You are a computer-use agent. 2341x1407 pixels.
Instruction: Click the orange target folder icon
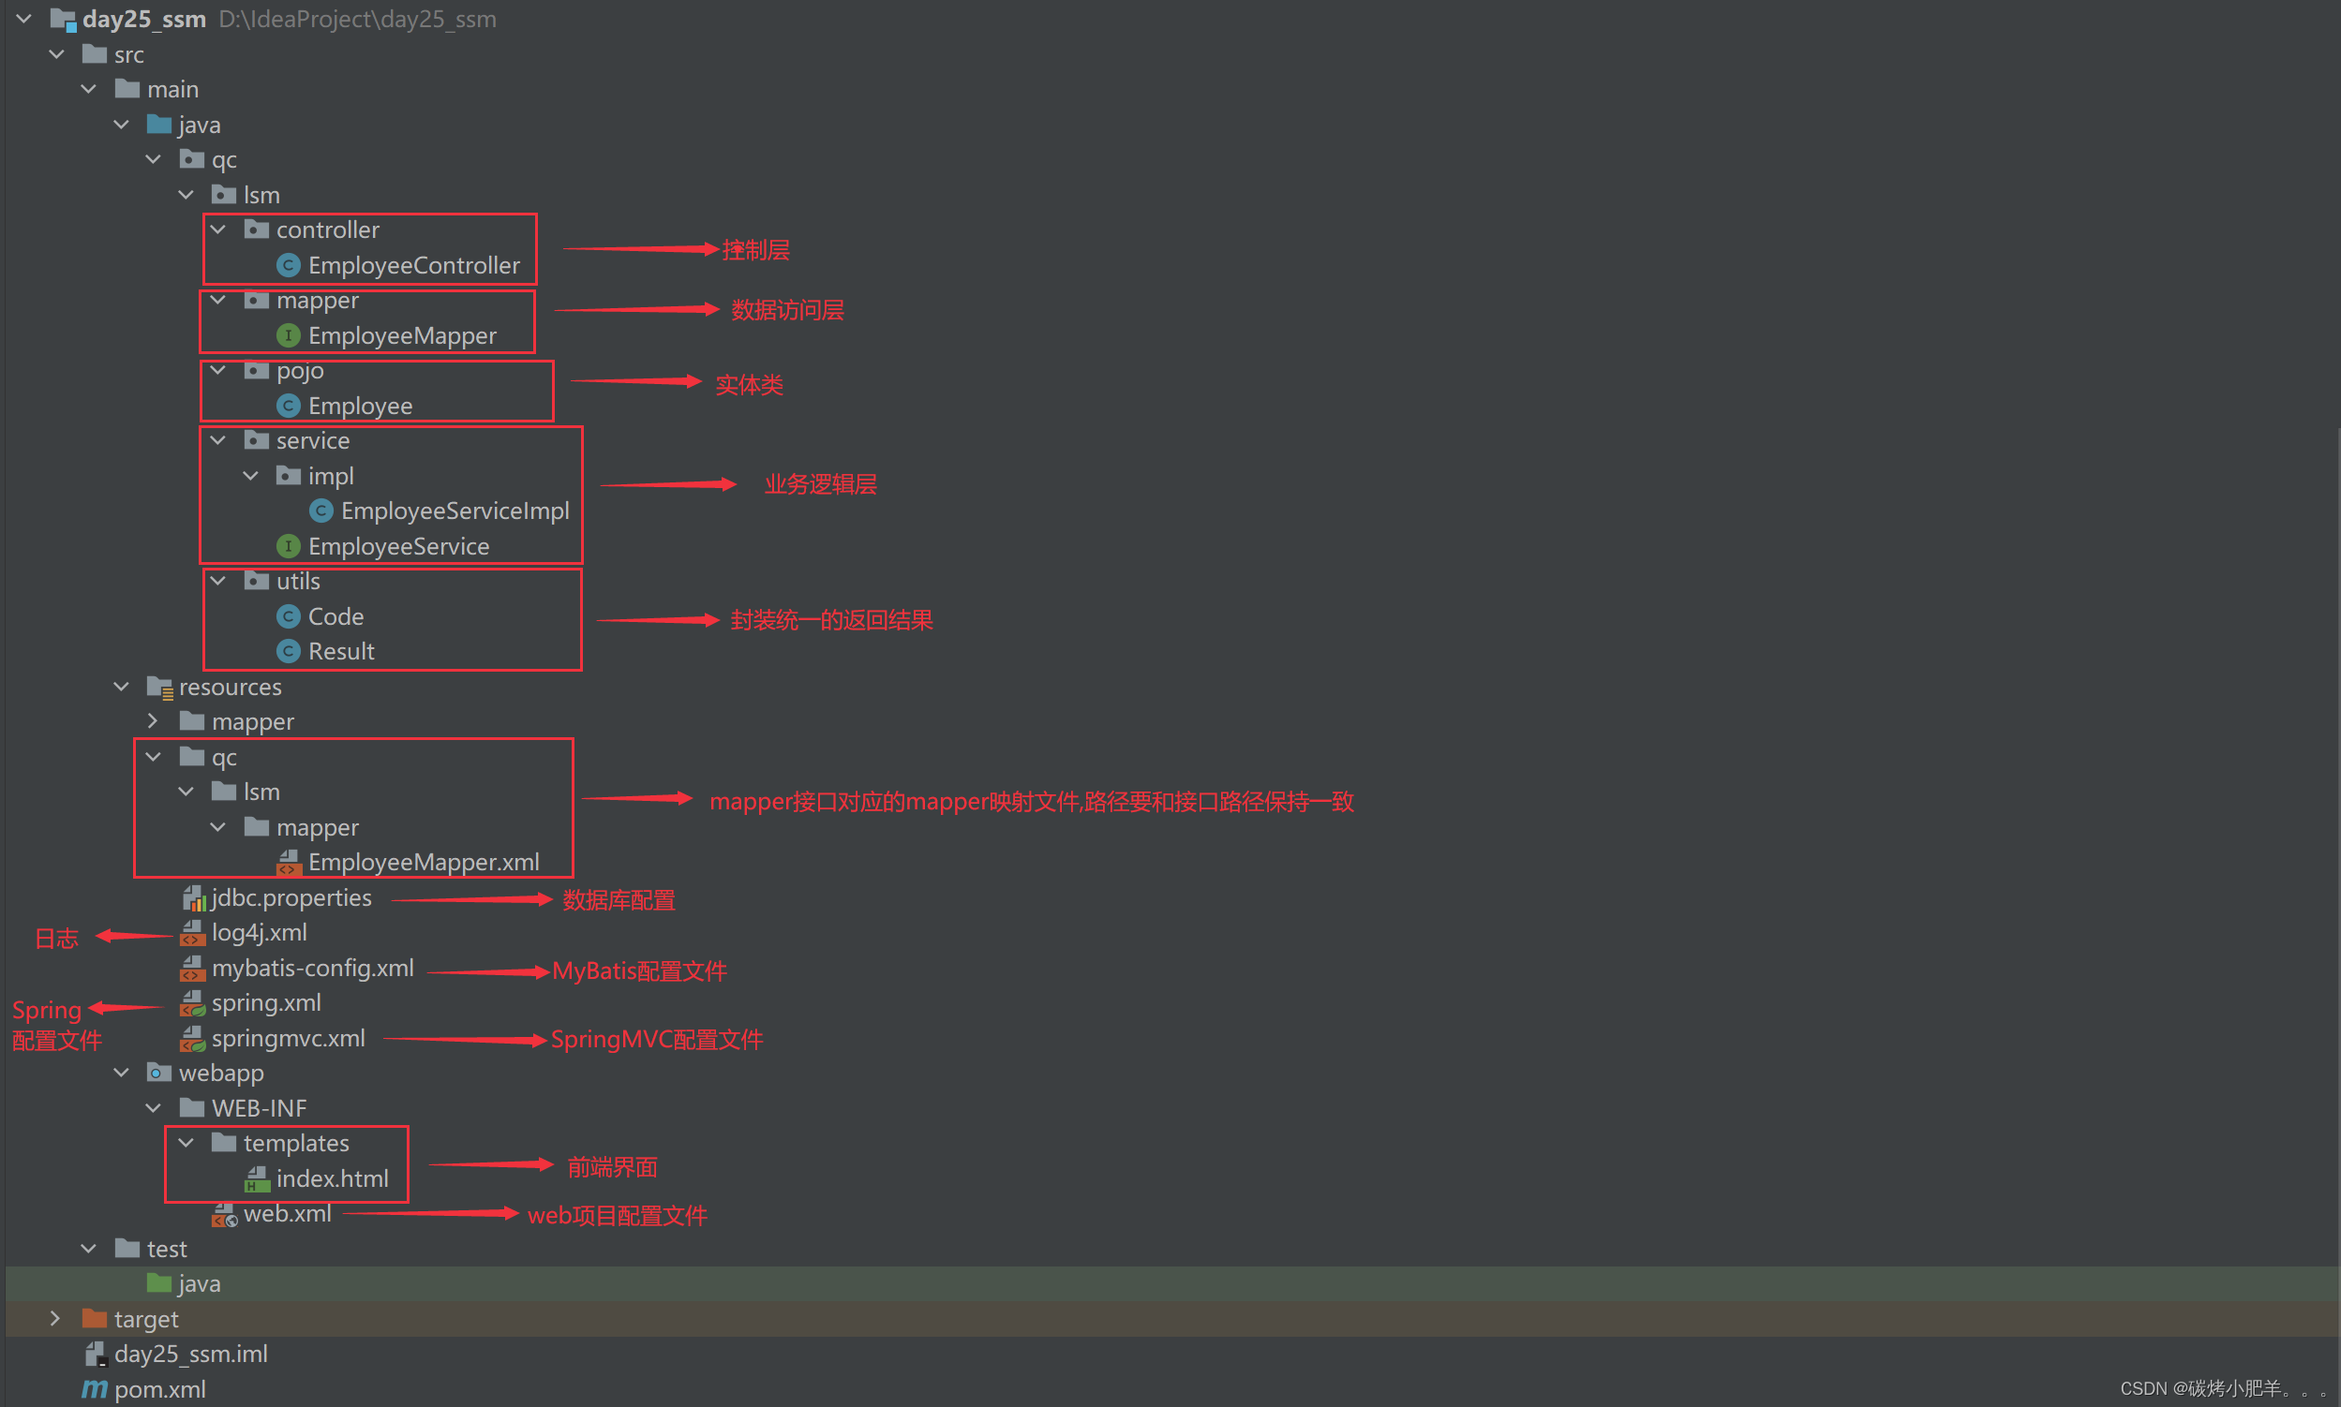[x=95, y=1319]
